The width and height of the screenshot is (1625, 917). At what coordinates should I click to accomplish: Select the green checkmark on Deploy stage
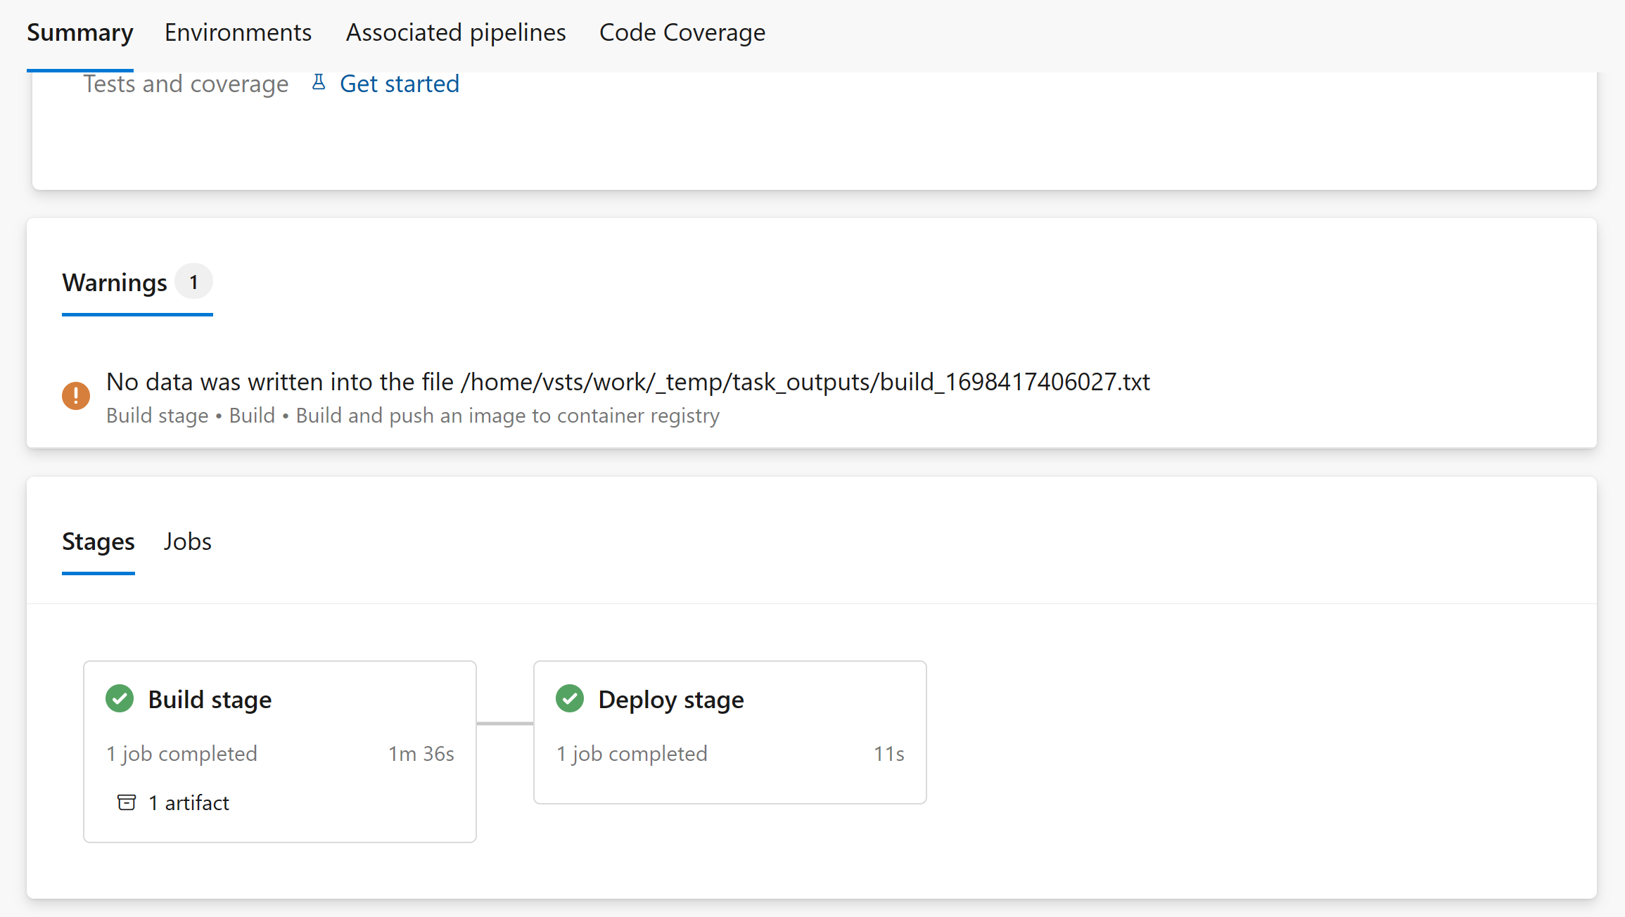click(570, 698)
